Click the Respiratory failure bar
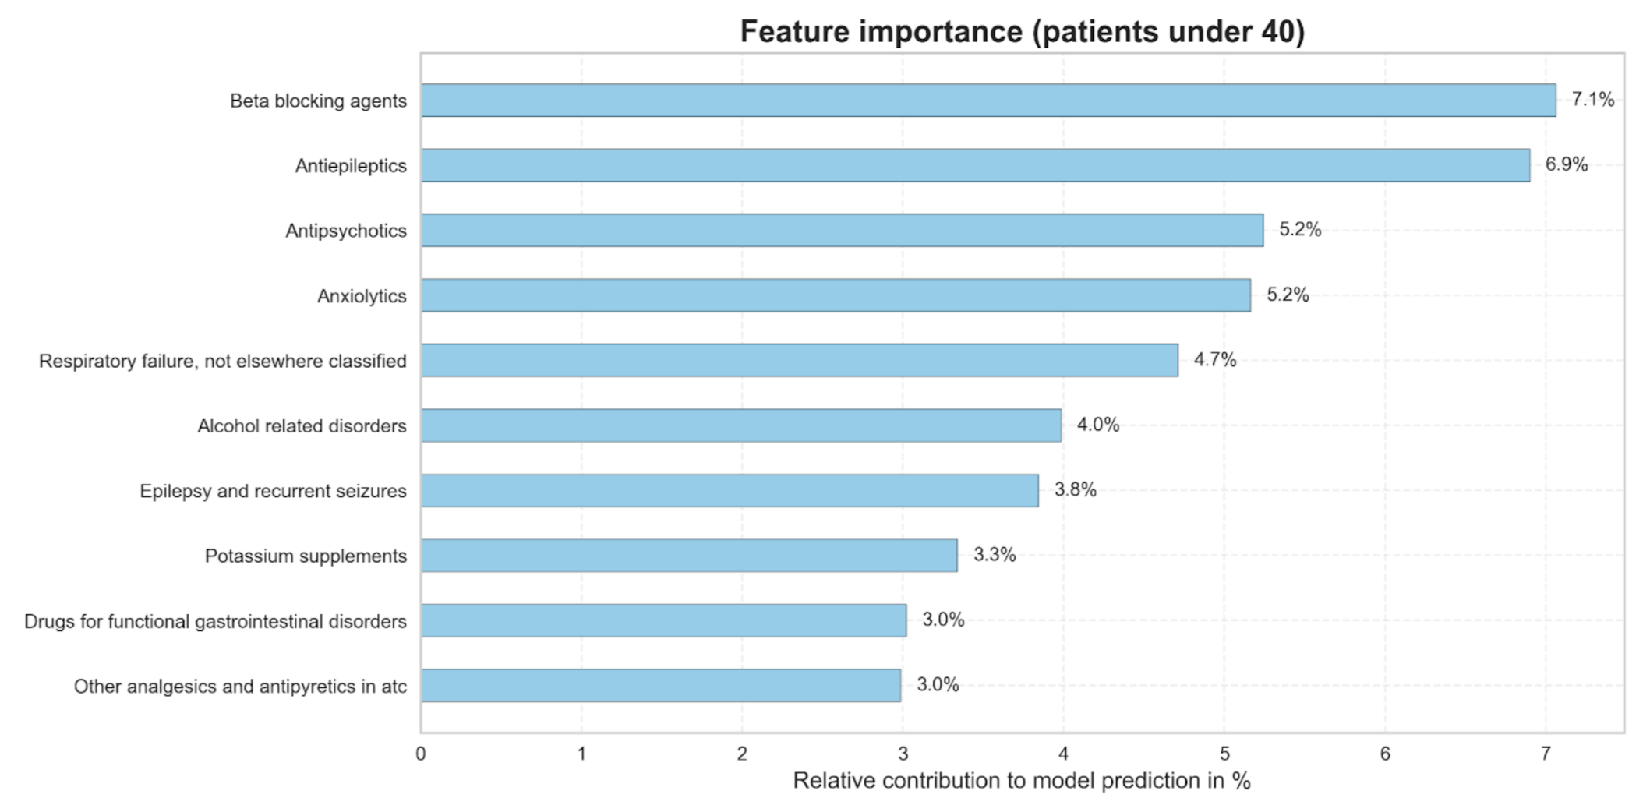1643x812 pixels. (x=800, y=360)
